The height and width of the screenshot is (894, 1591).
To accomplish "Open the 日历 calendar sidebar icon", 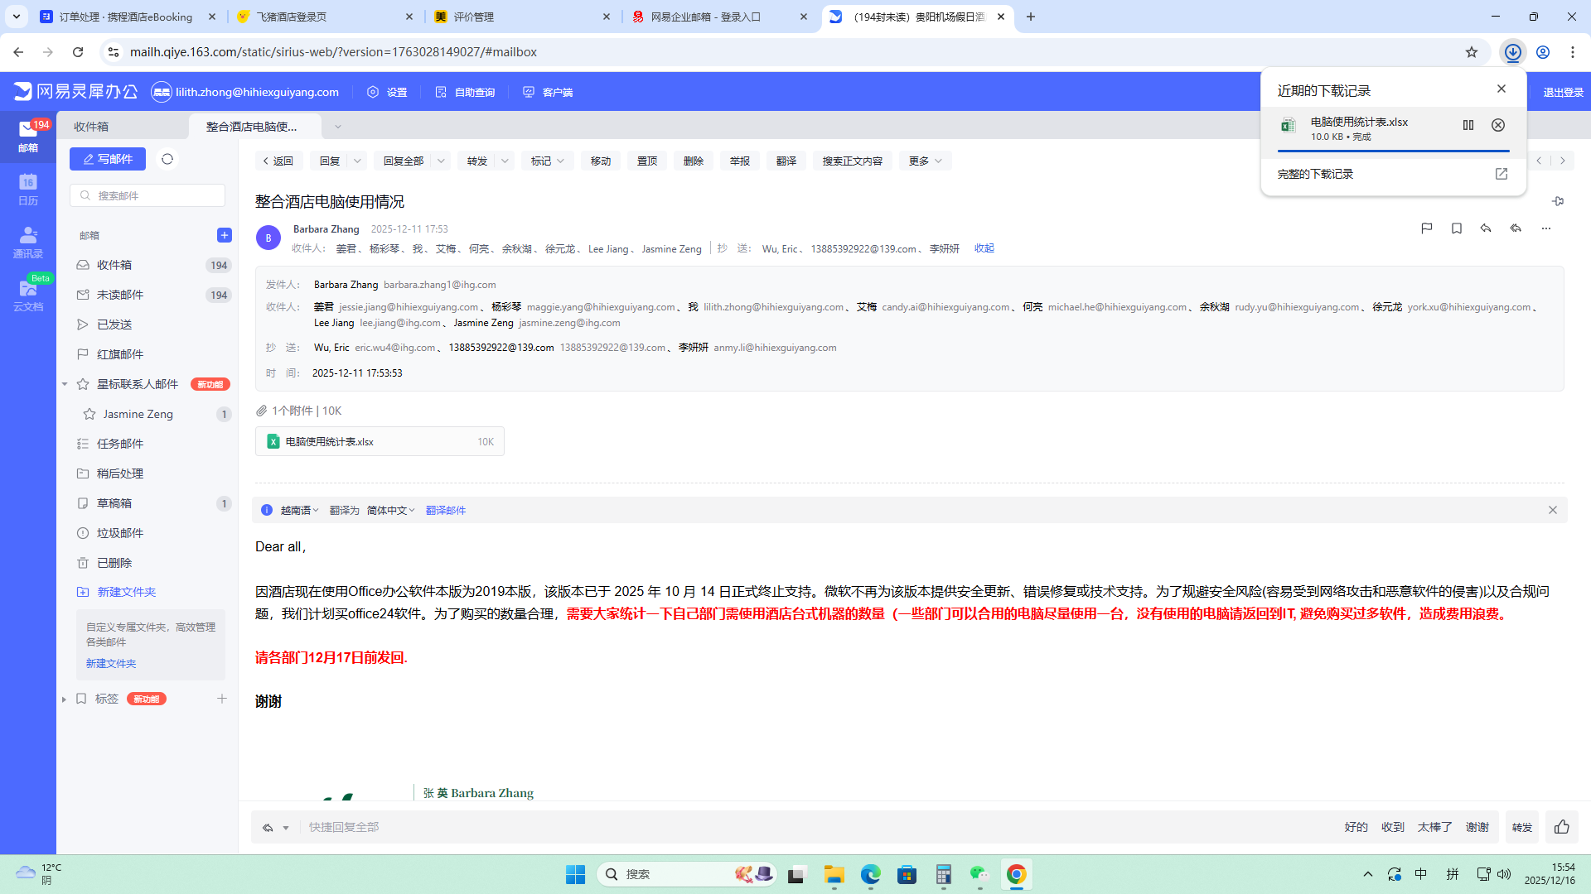I will tap(28, 189).
